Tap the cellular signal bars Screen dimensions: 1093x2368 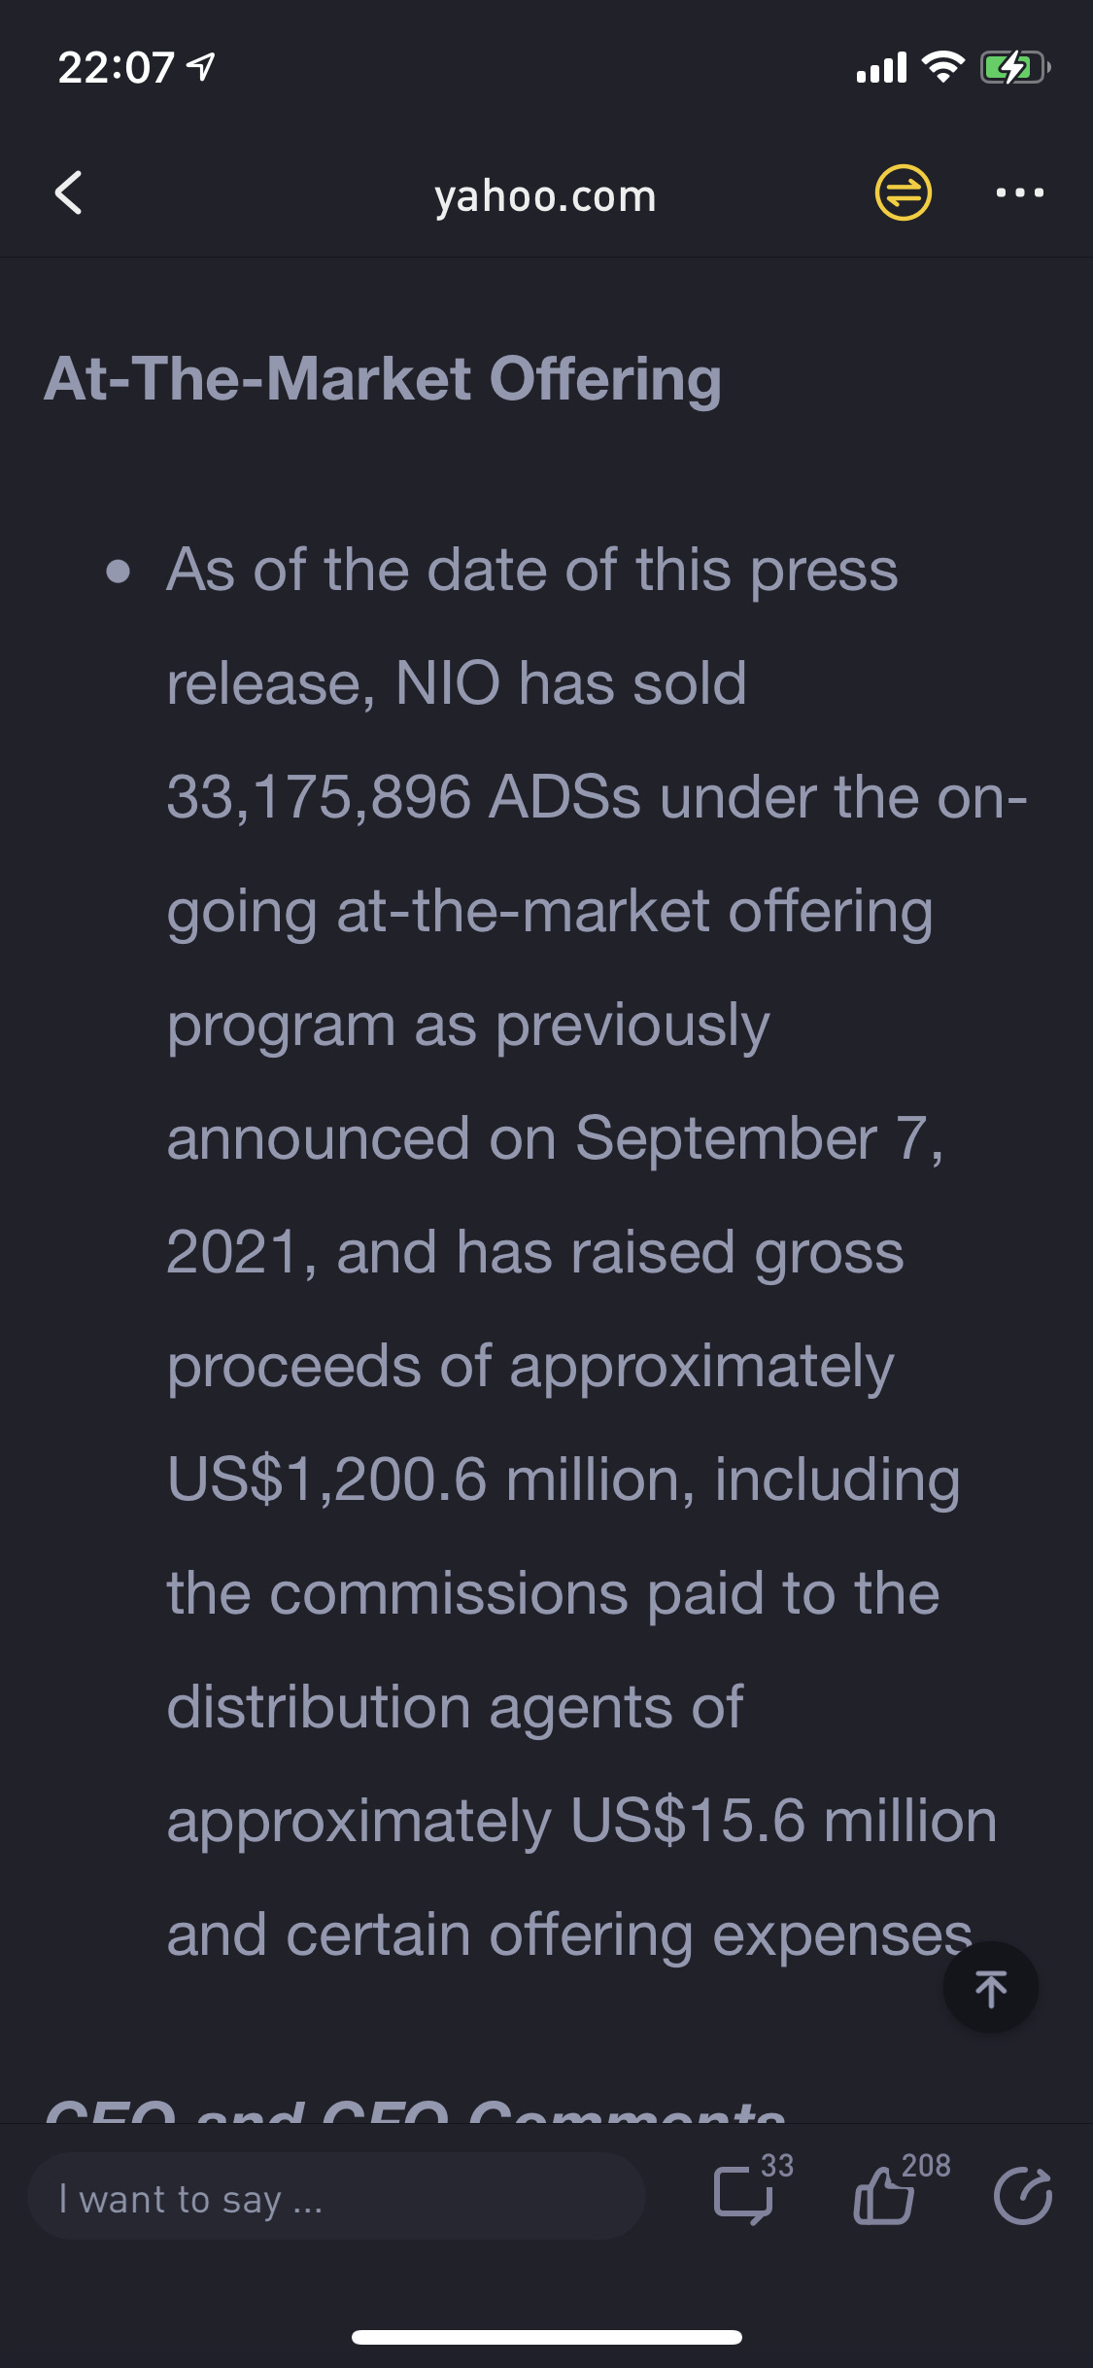(881, 68)
